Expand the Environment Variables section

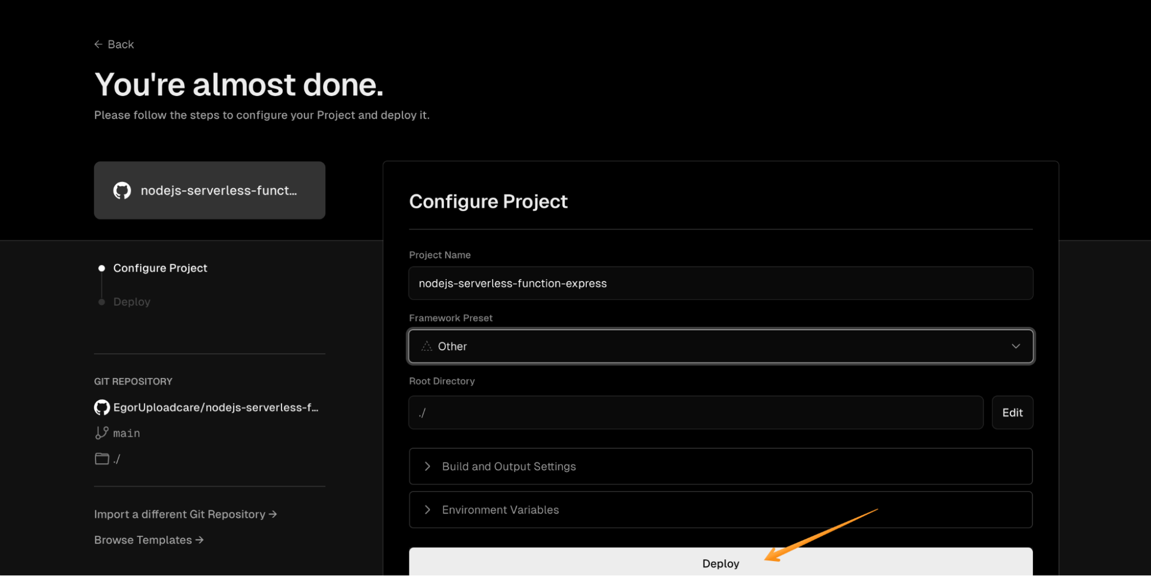point(720,510)
